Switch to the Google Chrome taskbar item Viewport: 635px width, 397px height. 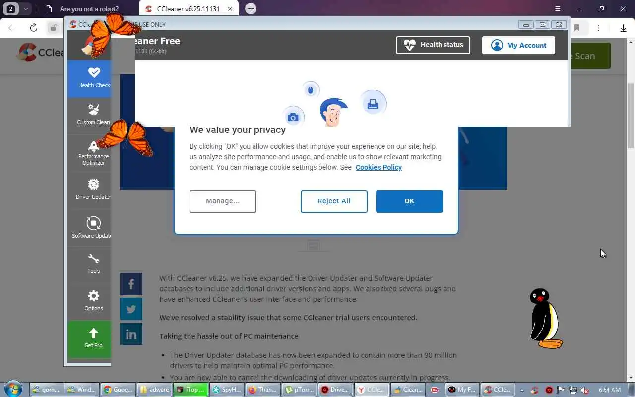[118, 390]
